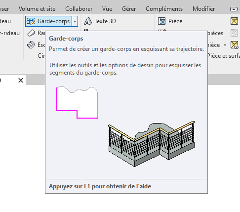Click the 3D railing preview image
Screen dimensions: 240x212
click(x=151, y=144)
